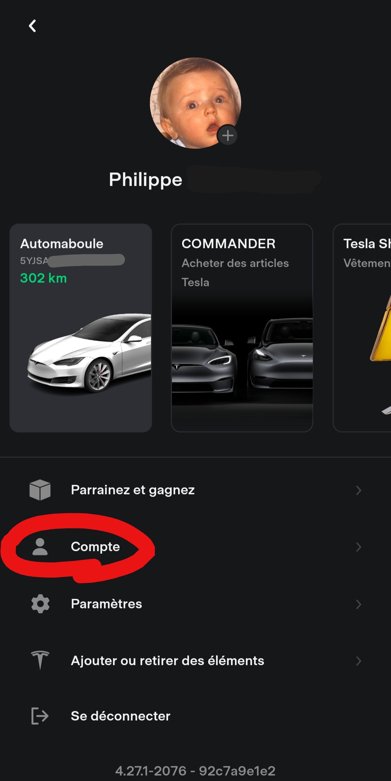Image resolution: width=391 pixels, height=781 pixels.
Task: Tap the gear Paramètres icon
Action: 40,604
